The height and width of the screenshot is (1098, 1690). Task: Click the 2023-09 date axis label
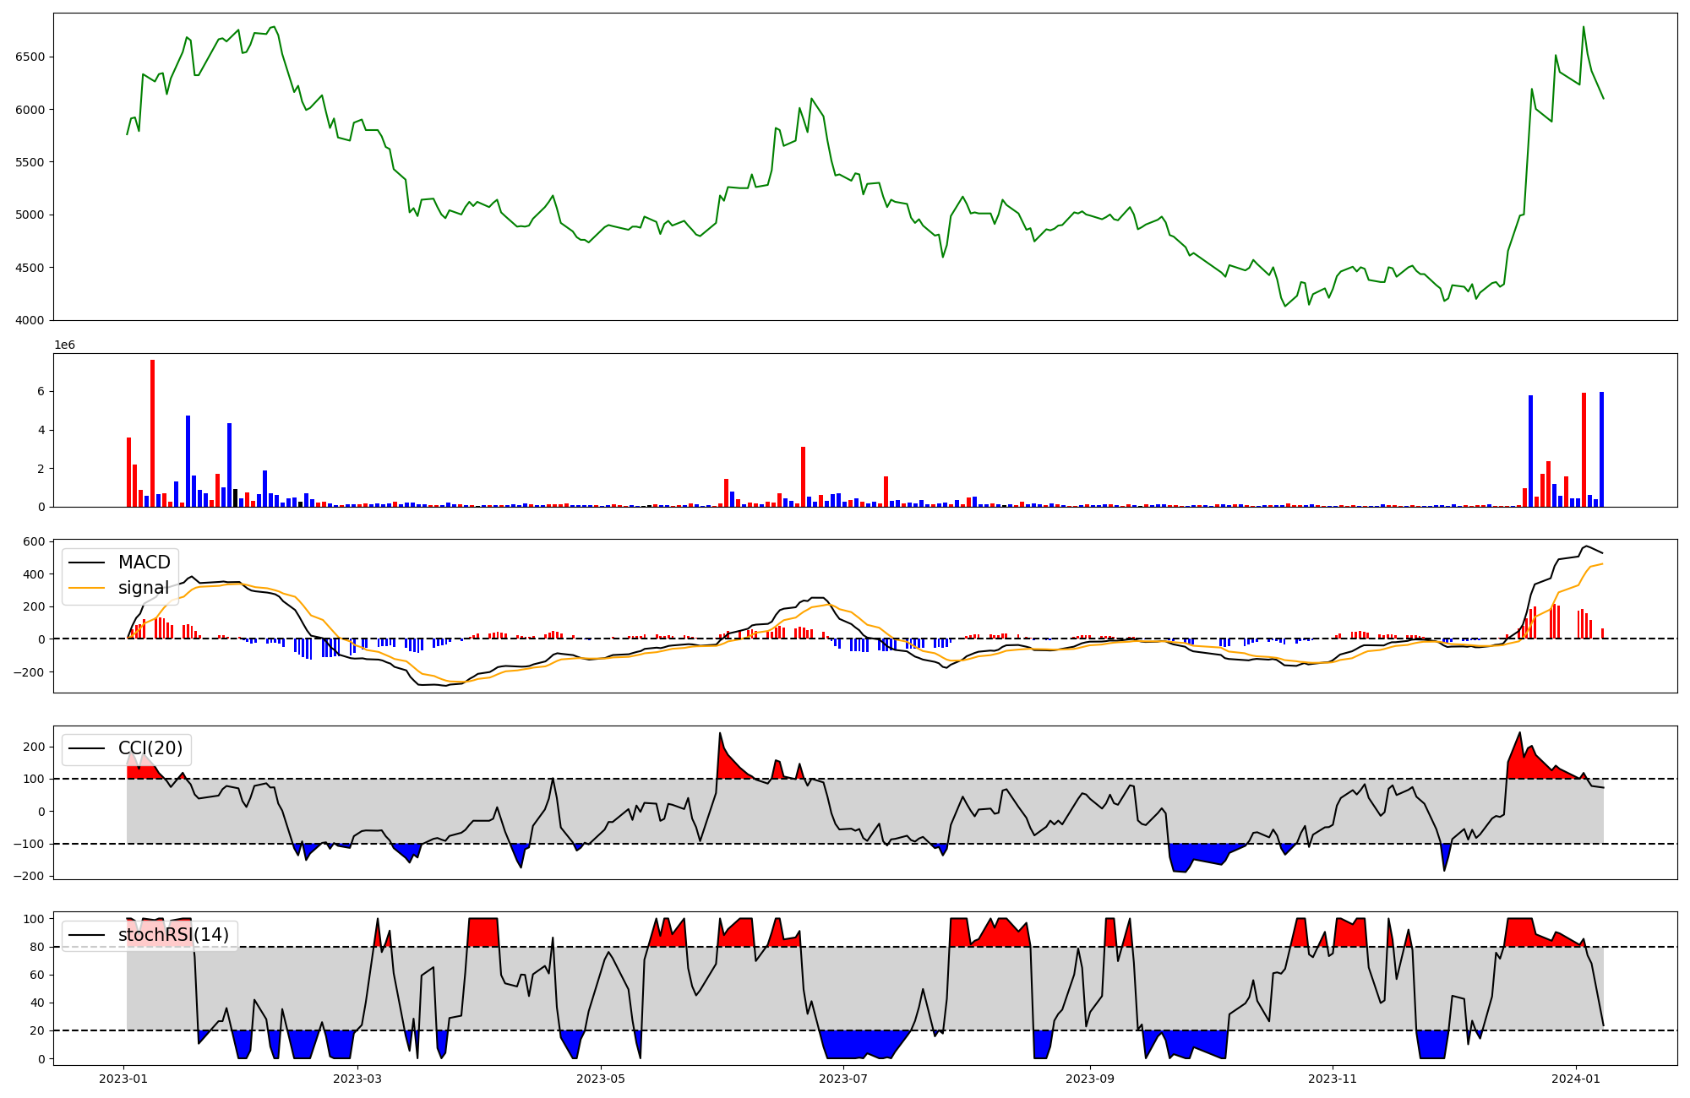click(1090, 1079)
